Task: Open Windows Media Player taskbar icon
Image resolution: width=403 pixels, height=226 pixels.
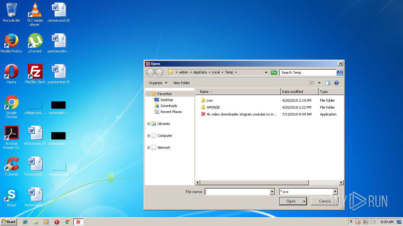Action: click(46, 222)
